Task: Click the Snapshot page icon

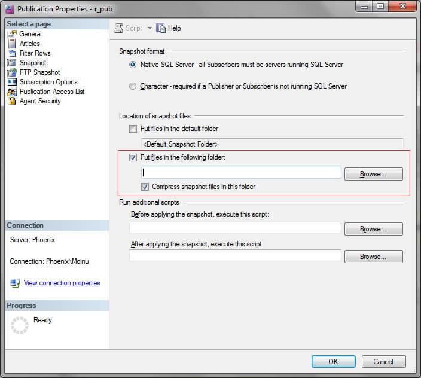Action: tap(12, 63)
